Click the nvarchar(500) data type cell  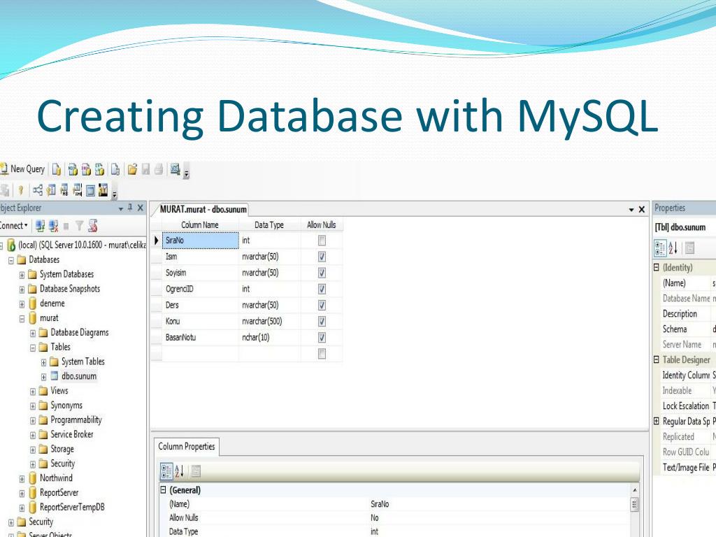coord(269,322)
